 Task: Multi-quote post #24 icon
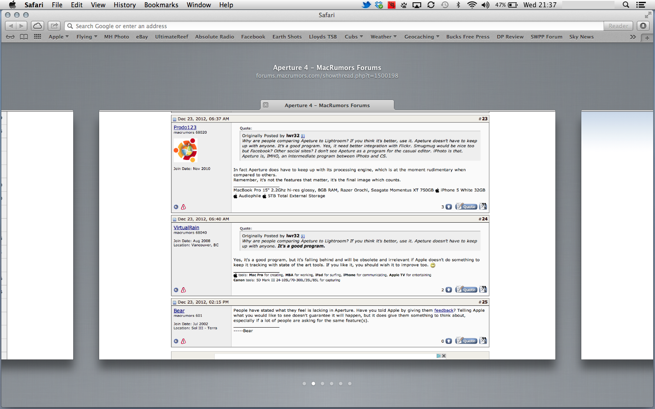483,289
